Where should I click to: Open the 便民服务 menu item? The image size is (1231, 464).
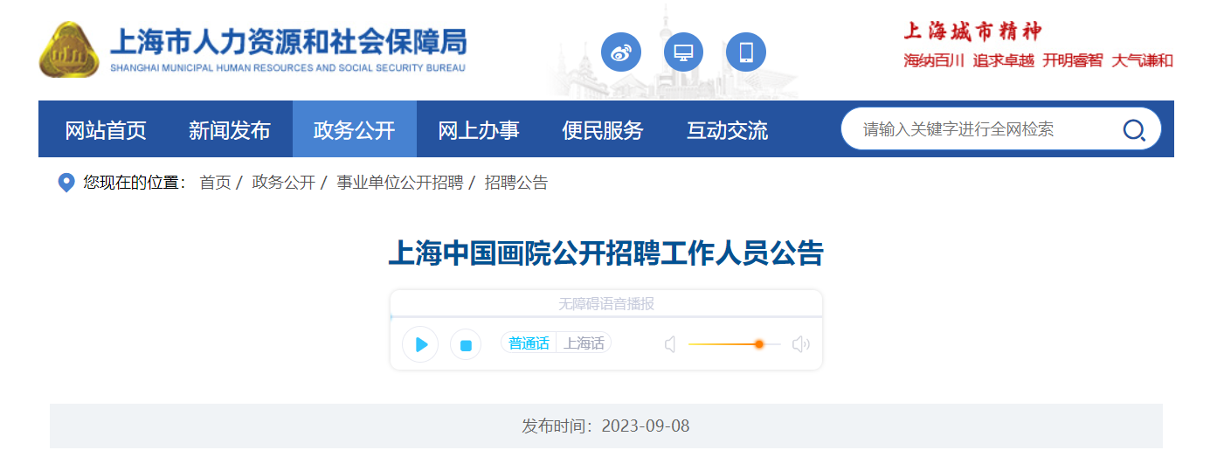coord(603,130)
